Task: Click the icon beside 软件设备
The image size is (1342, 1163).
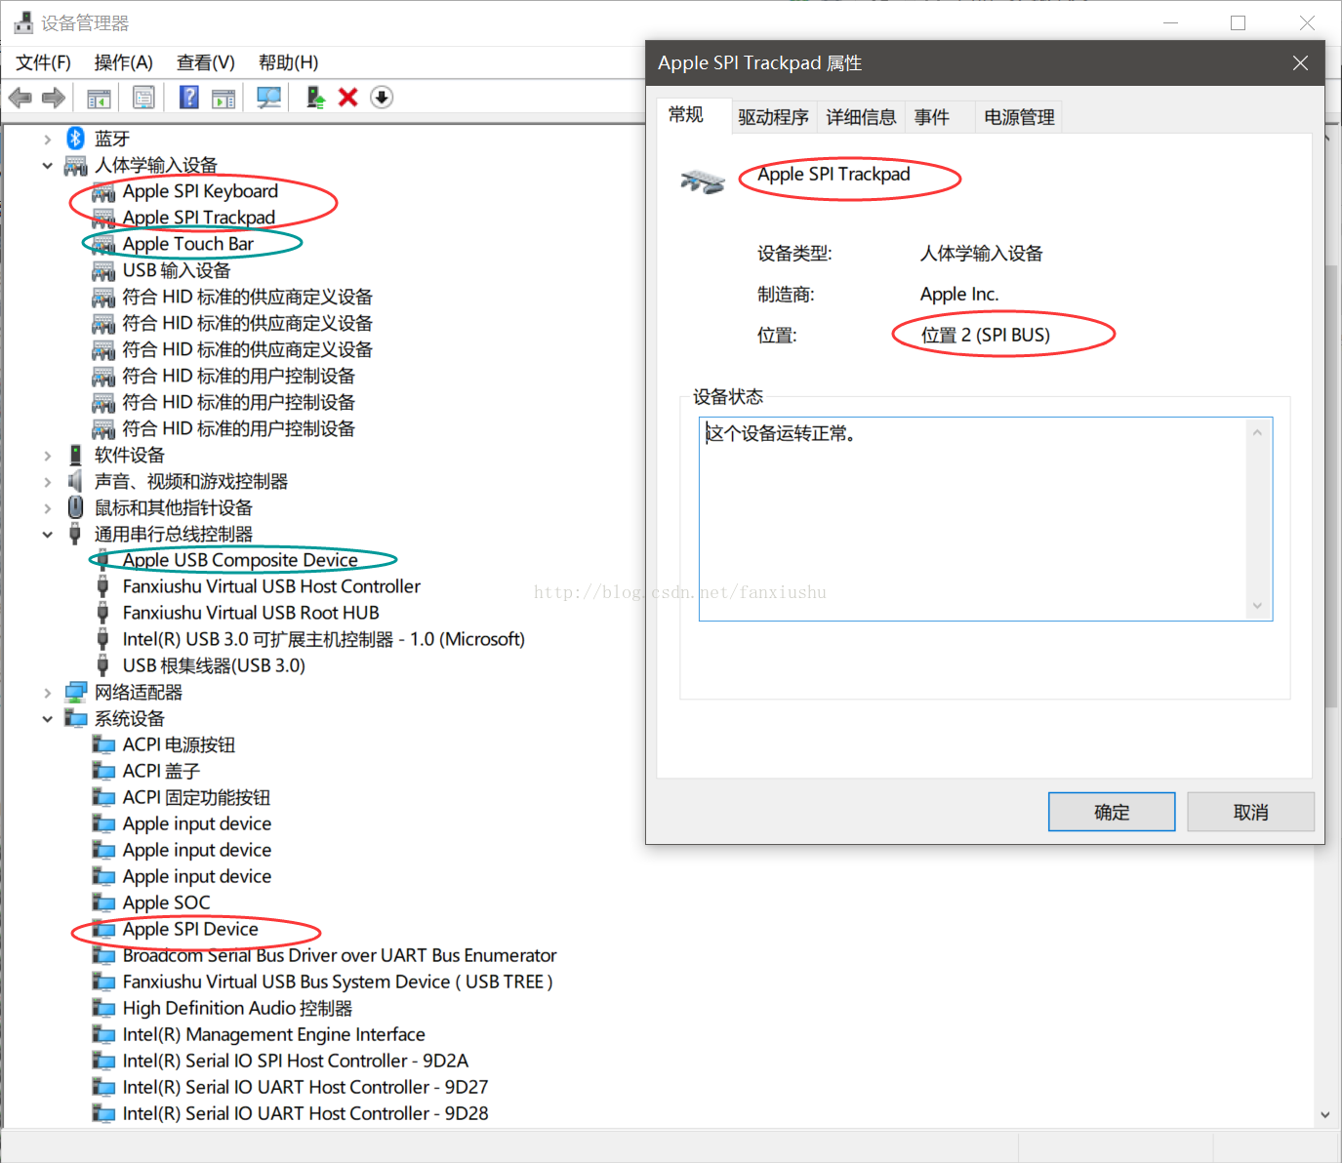Action: click(75, 455)
